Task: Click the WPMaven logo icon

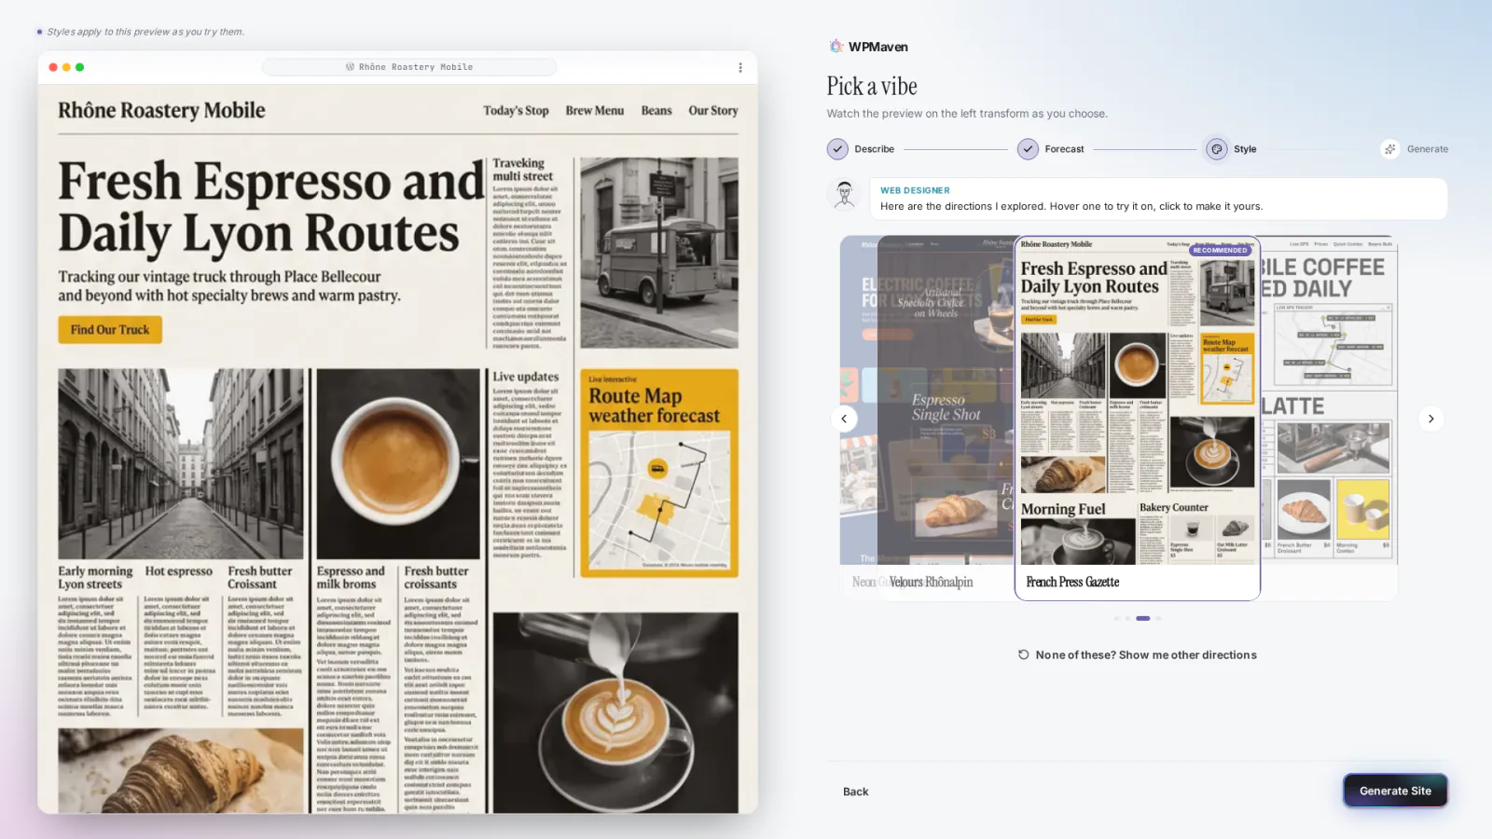Action: click(x=836, y=47)
